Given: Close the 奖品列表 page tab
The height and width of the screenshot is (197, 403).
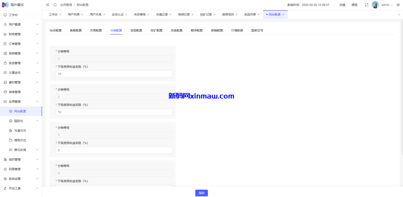Looking at the screenshot, I should [259, 15].
